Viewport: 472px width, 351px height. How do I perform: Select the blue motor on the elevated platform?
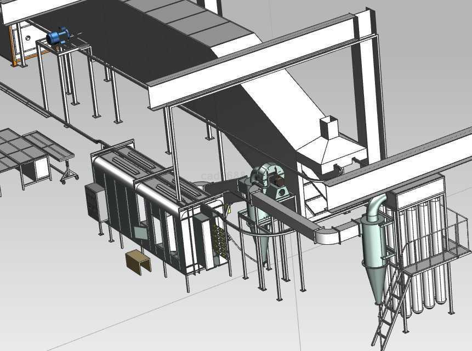[x=57, y=37]
